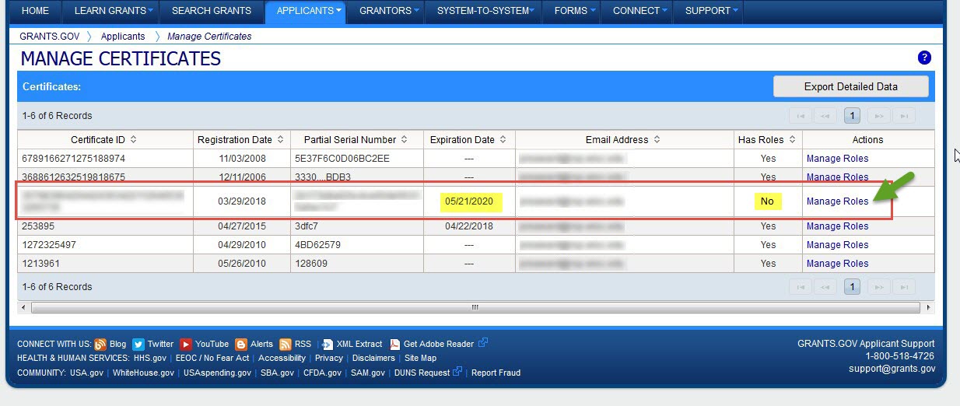
Task: Expand the SYSTEM-TO-SYSTEM dropdown arrow
Action: (x=534, y=11)
